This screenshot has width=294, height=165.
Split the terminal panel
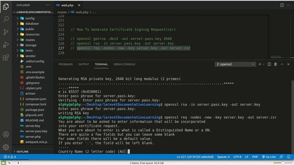pyautogui.click(x=269, y=64)
